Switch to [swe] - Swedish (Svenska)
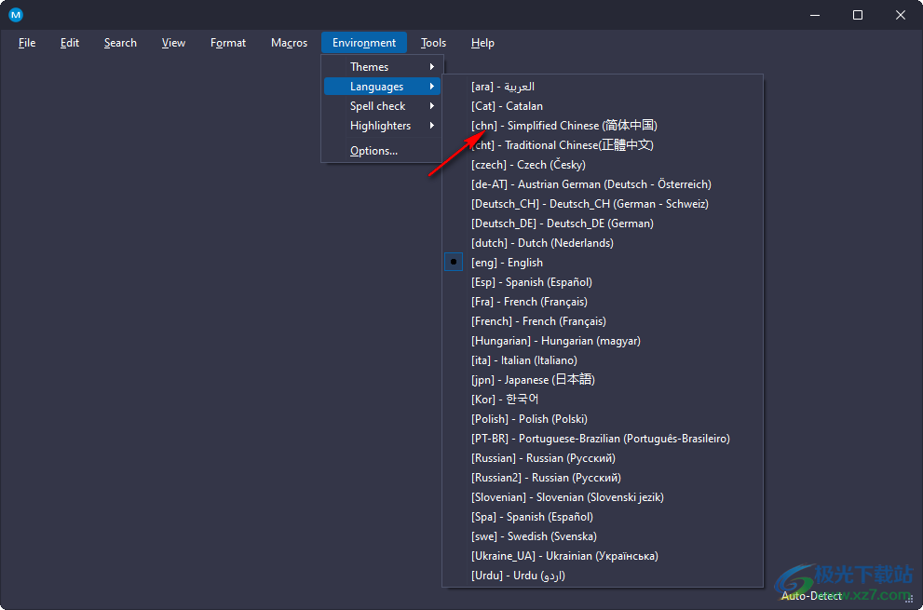 (603, 536)
